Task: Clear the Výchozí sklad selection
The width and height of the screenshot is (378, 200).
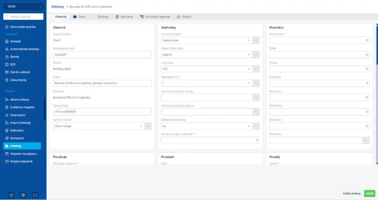Action: [140, 126]
